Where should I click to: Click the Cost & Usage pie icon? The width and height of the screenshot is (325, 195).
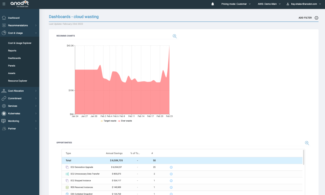pyautogui.click(x=4, y=33)
